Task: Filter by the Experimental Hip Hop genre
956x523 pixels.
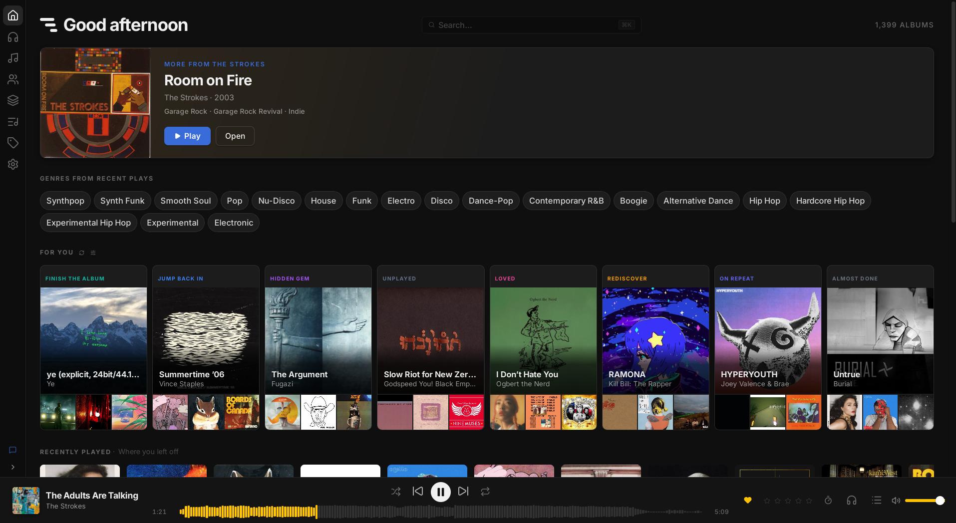Action: point(88,223)
